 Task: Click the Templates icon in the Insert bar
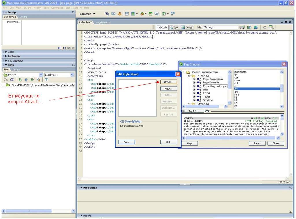click(x=164, y=14)
